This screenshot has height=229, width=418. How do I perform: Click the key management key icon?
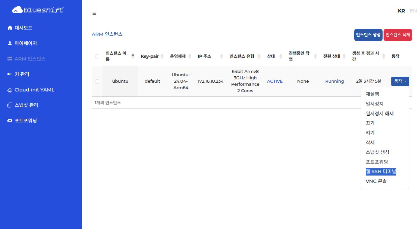click(10, 74)
